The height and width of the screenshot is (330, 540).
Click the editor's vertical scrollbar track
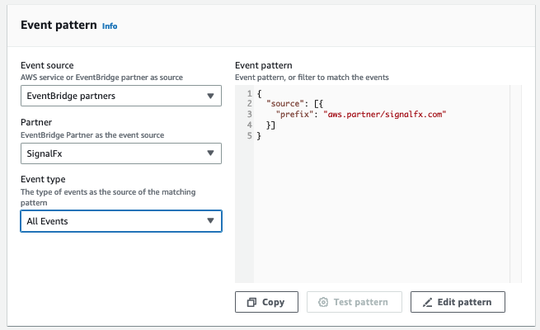click(x=516, y=181)
